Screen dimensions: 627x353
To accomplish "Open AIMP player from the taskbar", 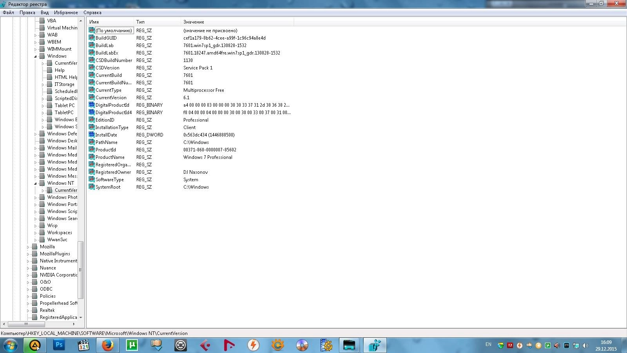I will click(x=35, y=346).
